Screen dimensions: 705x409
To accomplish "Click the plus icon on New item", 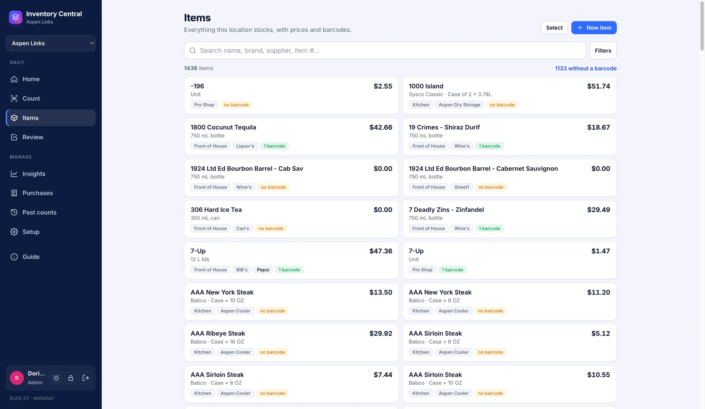I will click(x=580, y=28).
